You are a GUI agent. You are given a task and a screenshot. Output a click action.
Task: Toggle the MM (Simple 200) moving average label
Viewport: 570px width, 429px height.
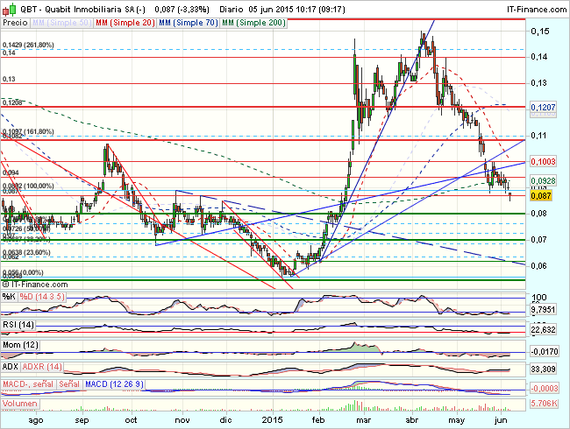pyautogui.click(x=253, y=23)
